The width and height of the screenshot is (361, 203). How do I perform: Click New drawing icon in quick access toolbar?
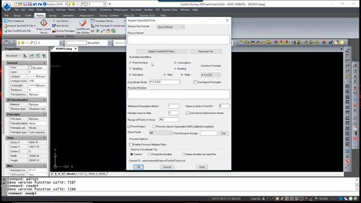[15, 4]
